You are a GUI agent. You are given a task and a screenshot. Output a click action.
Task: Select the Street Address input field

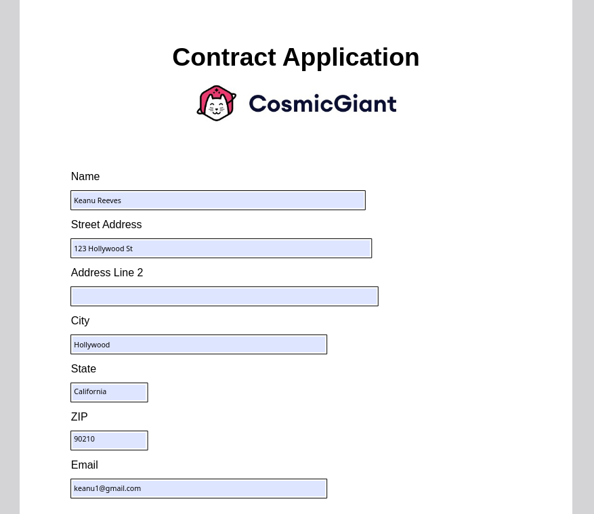coord(221,249)
